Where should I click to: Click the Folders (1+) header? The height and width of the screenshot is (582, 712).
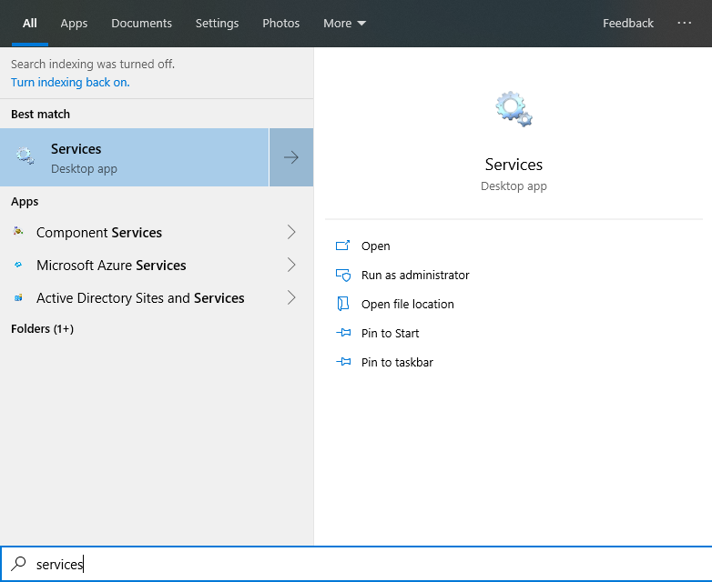pyautogui.click(x=42, y=328)
